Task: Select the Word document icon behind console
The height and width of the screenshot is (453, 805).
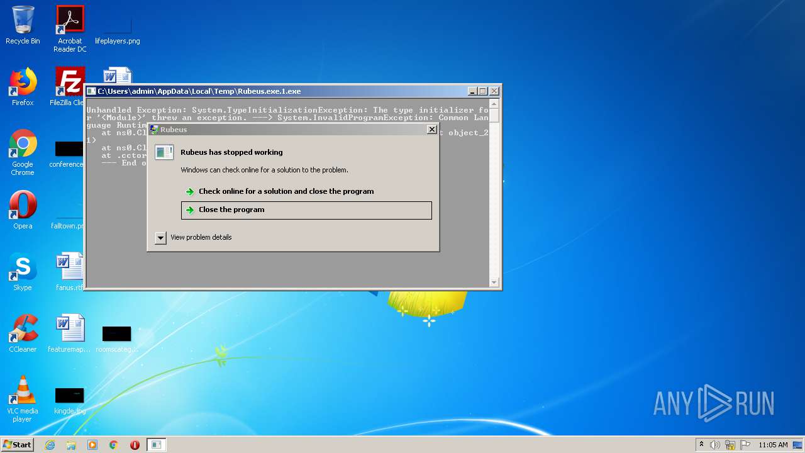Action: click(118, 75)
